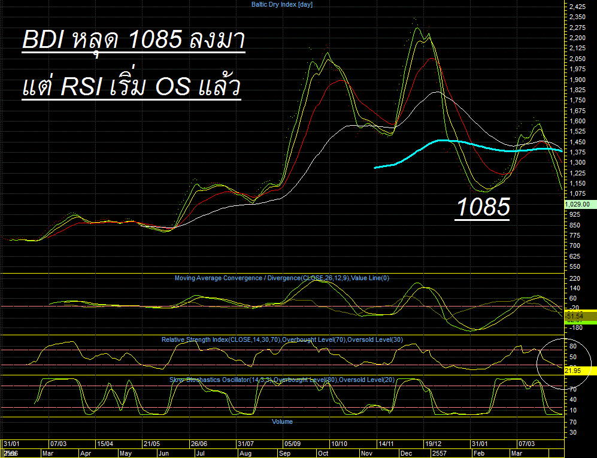Click the "1,450" price axis value
This screenshot has height=458, width=597.
click(578, 142)
